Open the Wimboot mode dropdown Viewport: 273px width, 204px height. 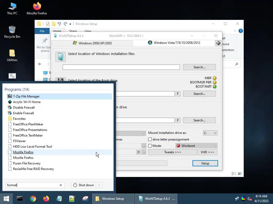pos(196,146)
